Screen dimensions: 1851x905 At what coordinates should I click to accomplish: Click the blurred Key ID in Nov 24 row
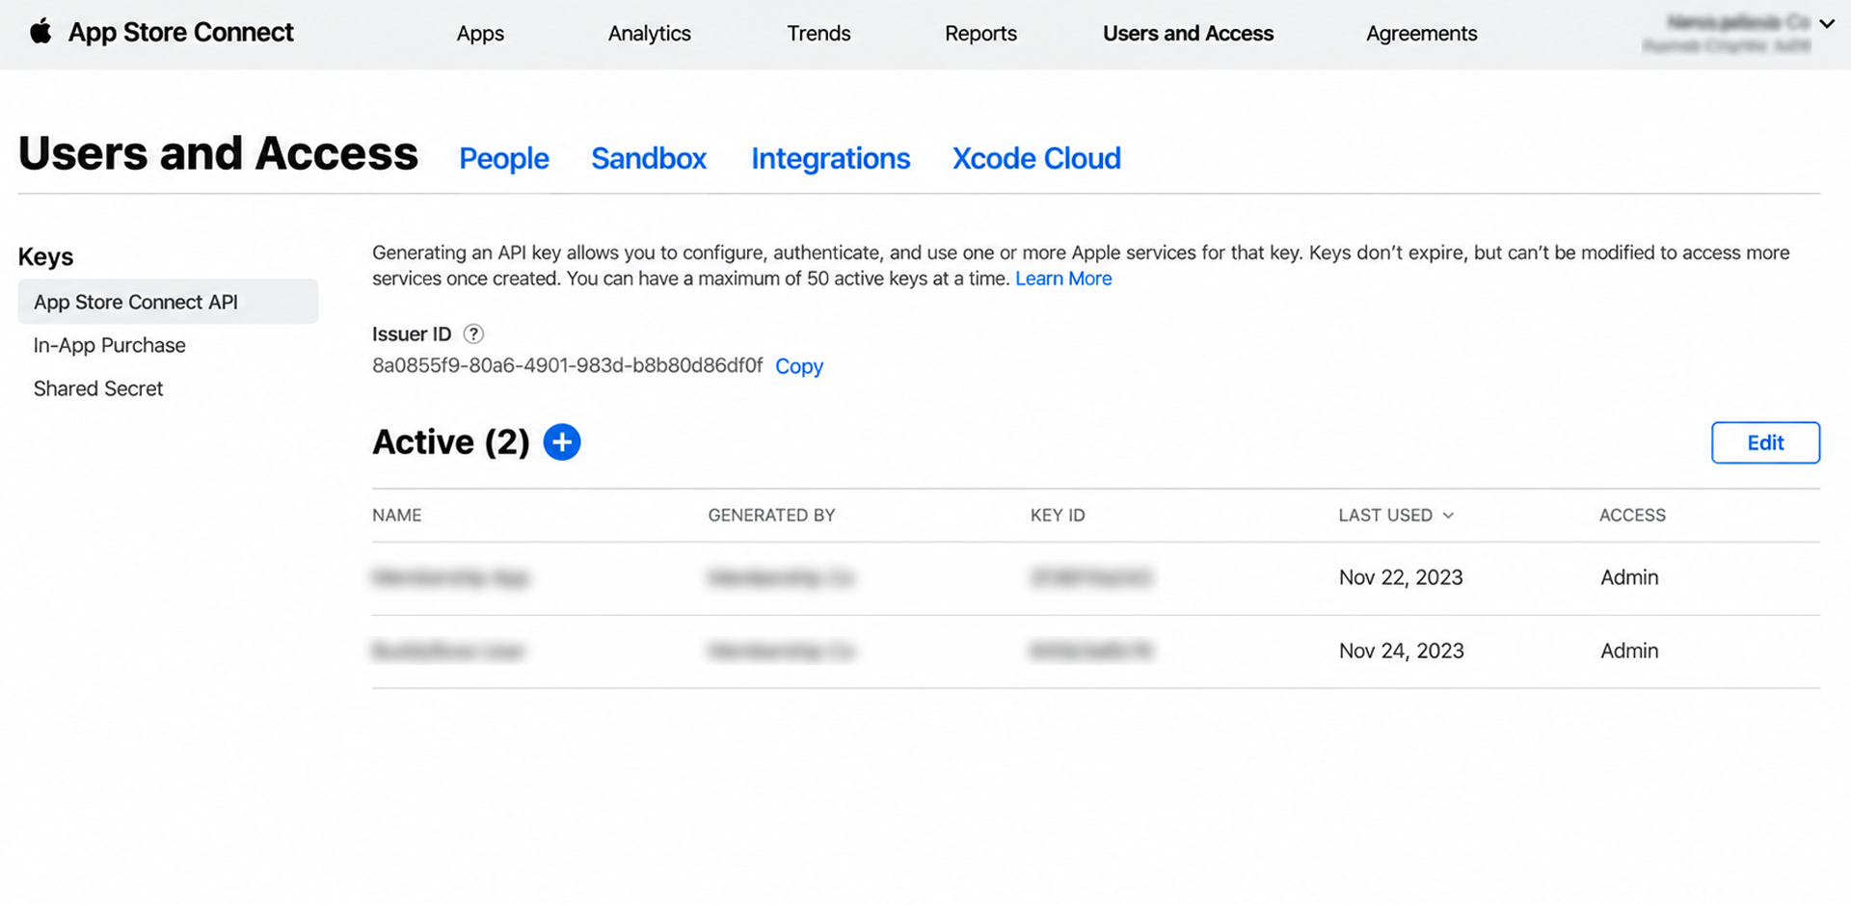point(1090,651)
